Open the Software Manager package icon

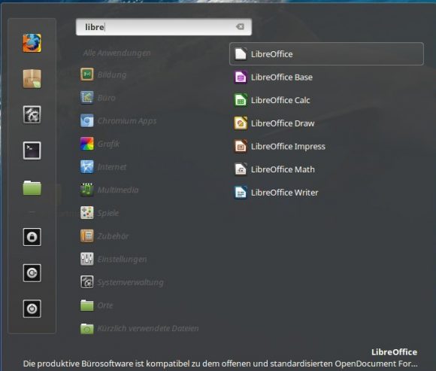(x=32, y=79)
